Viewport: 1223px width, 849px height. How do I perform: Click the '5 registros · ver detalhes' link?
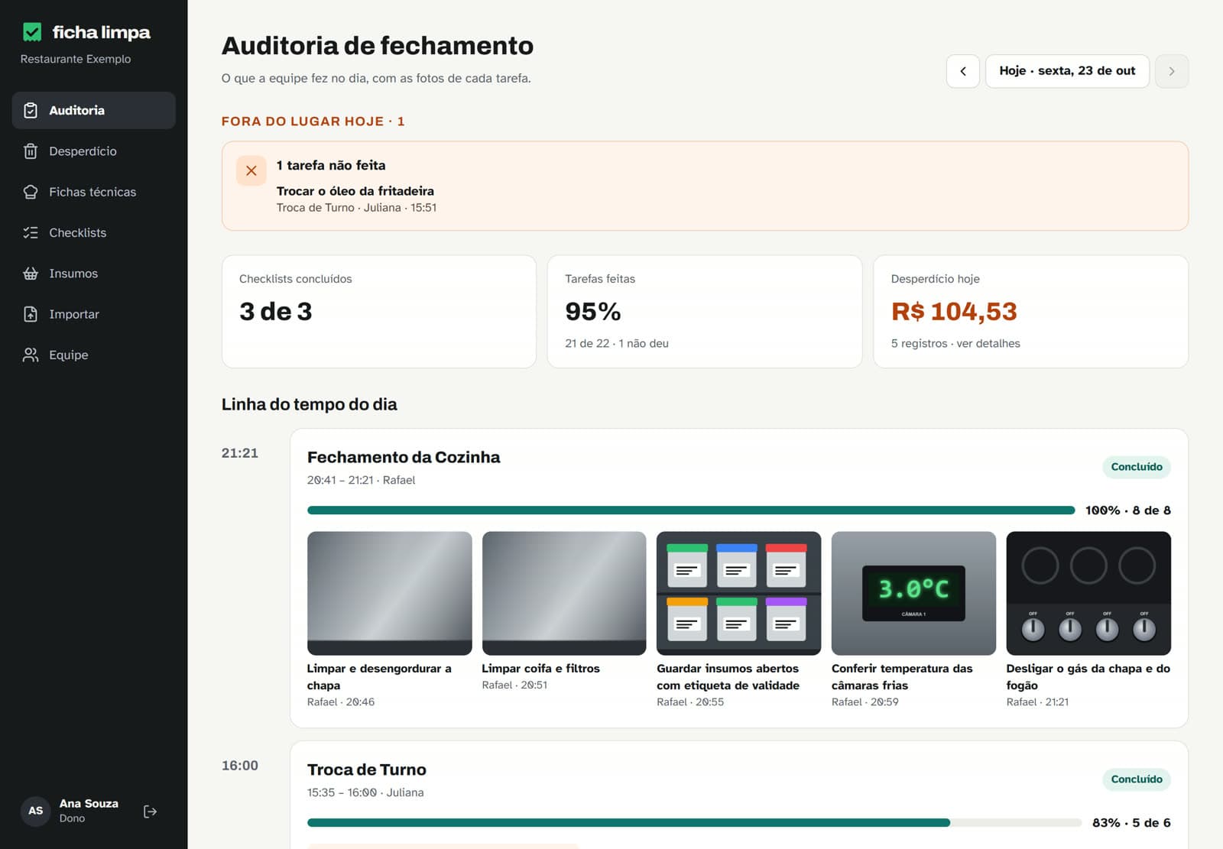coord(955,344)
